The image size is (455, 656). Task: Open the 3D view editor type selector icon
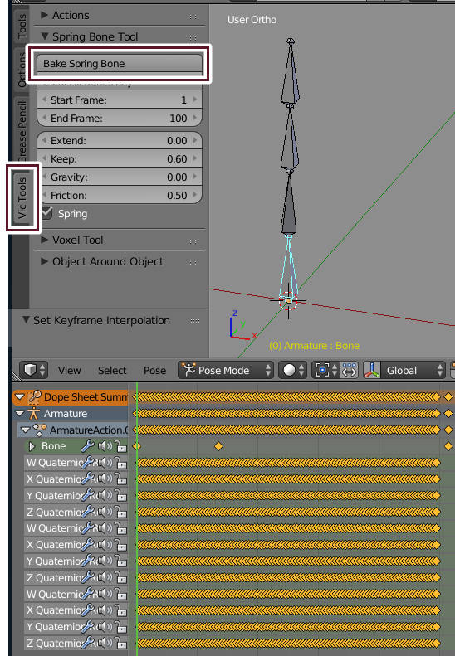(34, 370)
